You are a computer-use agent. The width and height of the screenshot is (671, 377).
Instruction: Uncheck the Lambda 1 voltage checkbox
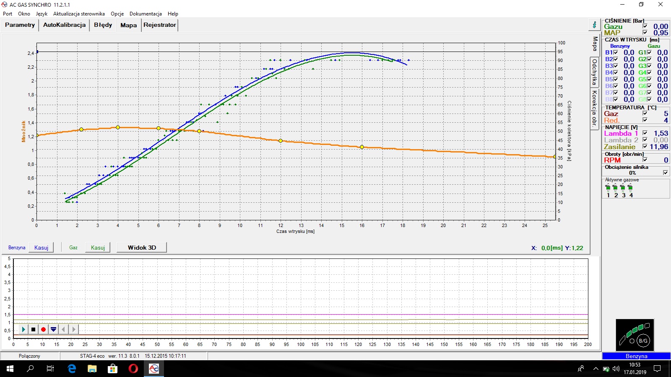[x=645, y=133]
